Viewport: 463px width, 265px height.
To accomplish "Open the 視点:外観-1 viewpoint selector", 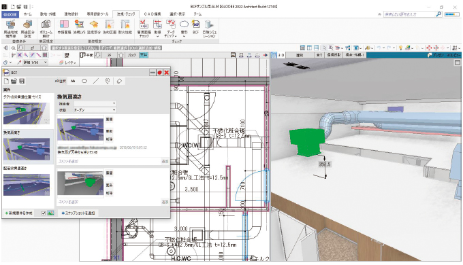I will [x=355, y=55].
